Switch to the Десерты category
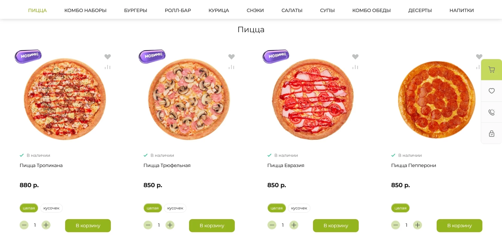This screenshot has height=239, width=502. click(420, 10)
